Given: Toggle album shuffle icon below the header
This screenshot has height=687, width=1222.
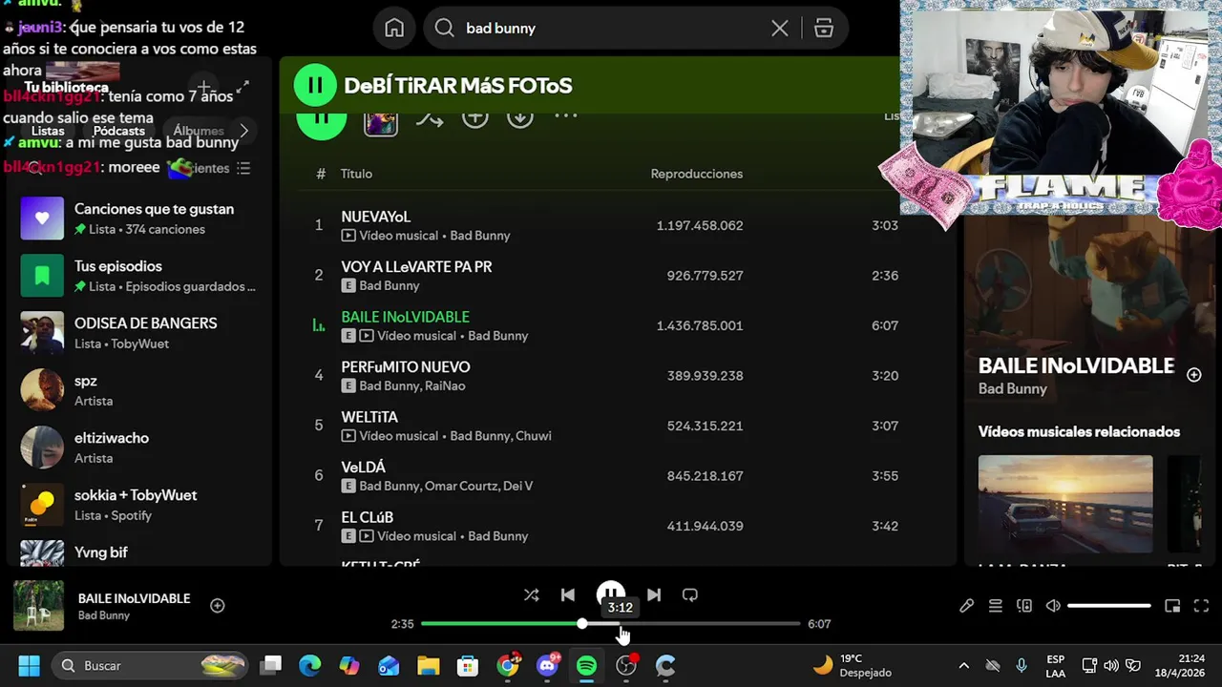Looking at the screenshot, I should pyautogui.click(x=430, y=118).
